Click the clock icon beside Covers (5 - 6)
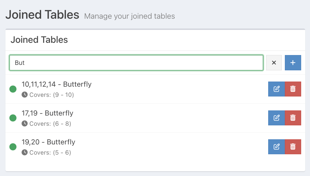This screenshot has width=310, height=176. coord(24,153)
